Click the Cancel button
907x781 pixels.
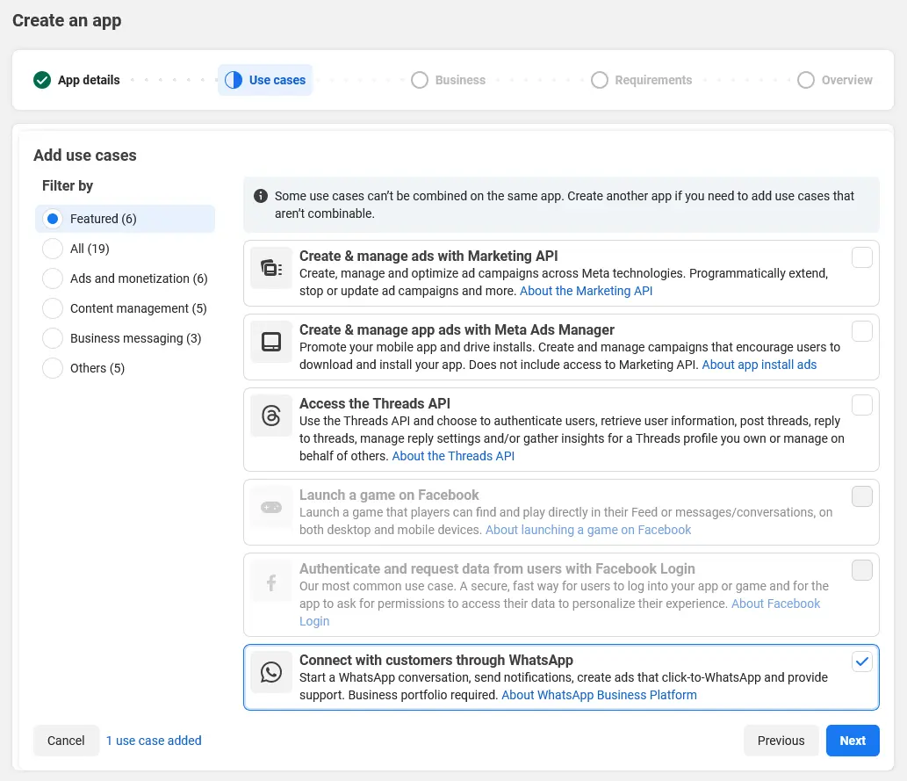pos(66,741)
